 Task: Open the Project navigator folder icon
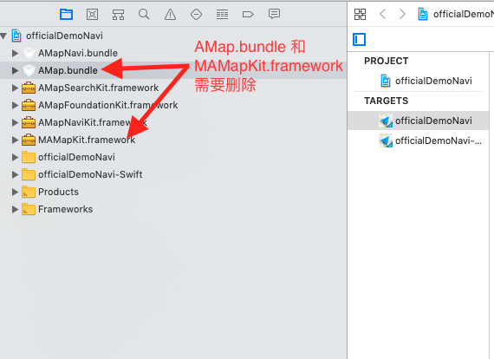[66, 15]
